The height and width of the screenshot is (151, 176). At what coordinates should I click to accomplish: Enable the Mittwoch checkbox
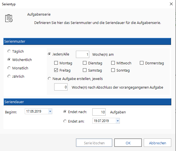tap(113, 63)
